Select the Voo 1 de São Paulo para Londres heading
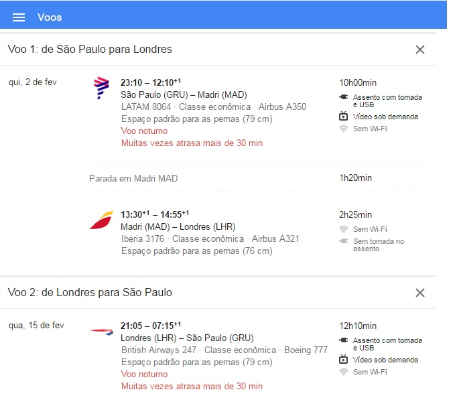457x410 pixels. 90,50
